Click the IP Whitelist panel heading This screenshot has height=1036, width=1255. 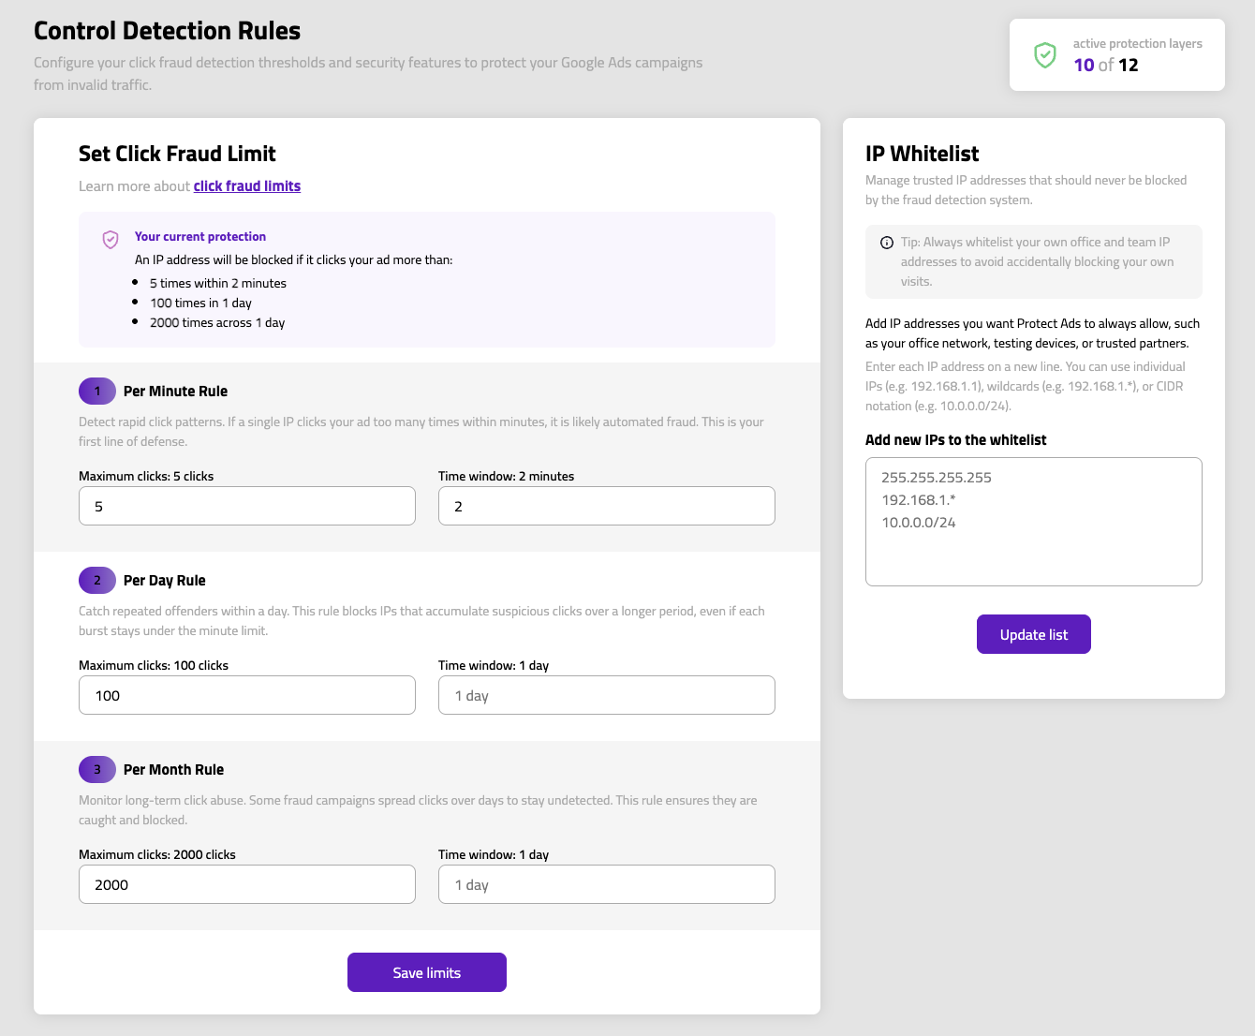pyautogui.click(x=923, y=154)
